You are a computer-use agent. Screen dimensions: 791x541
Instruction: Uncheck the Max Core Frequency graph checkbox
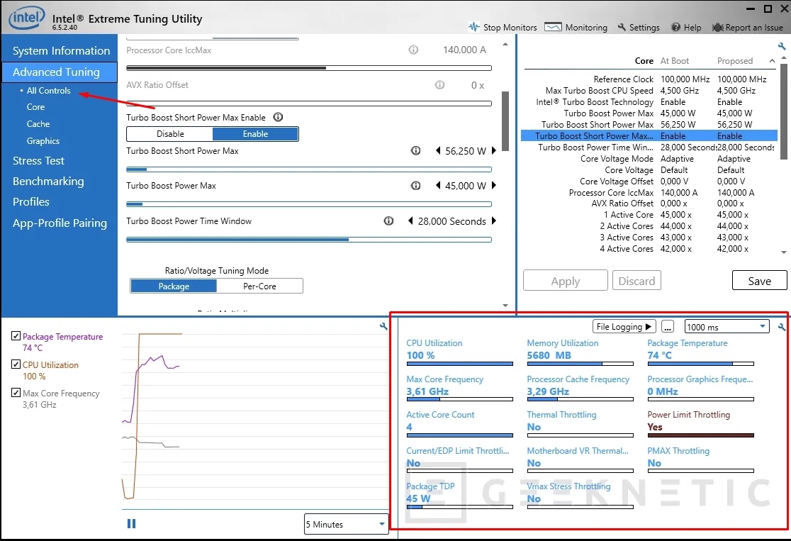point(16,393)
